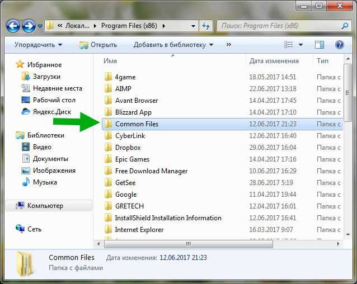Click the Program Files (x86) breadcrumb
357x284 pixels.
point(129,26)
